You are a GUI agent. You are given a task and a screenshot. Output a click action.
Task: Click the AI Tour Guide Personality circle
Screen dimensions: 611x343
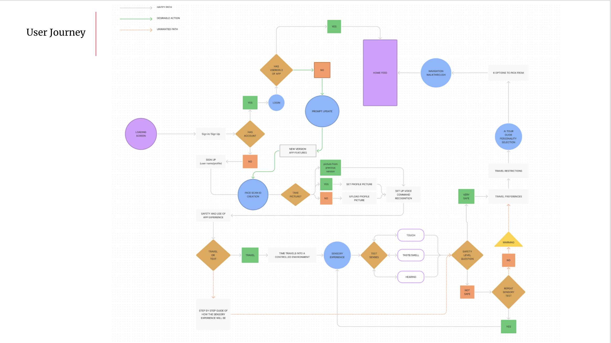click(x=508, y=137)
